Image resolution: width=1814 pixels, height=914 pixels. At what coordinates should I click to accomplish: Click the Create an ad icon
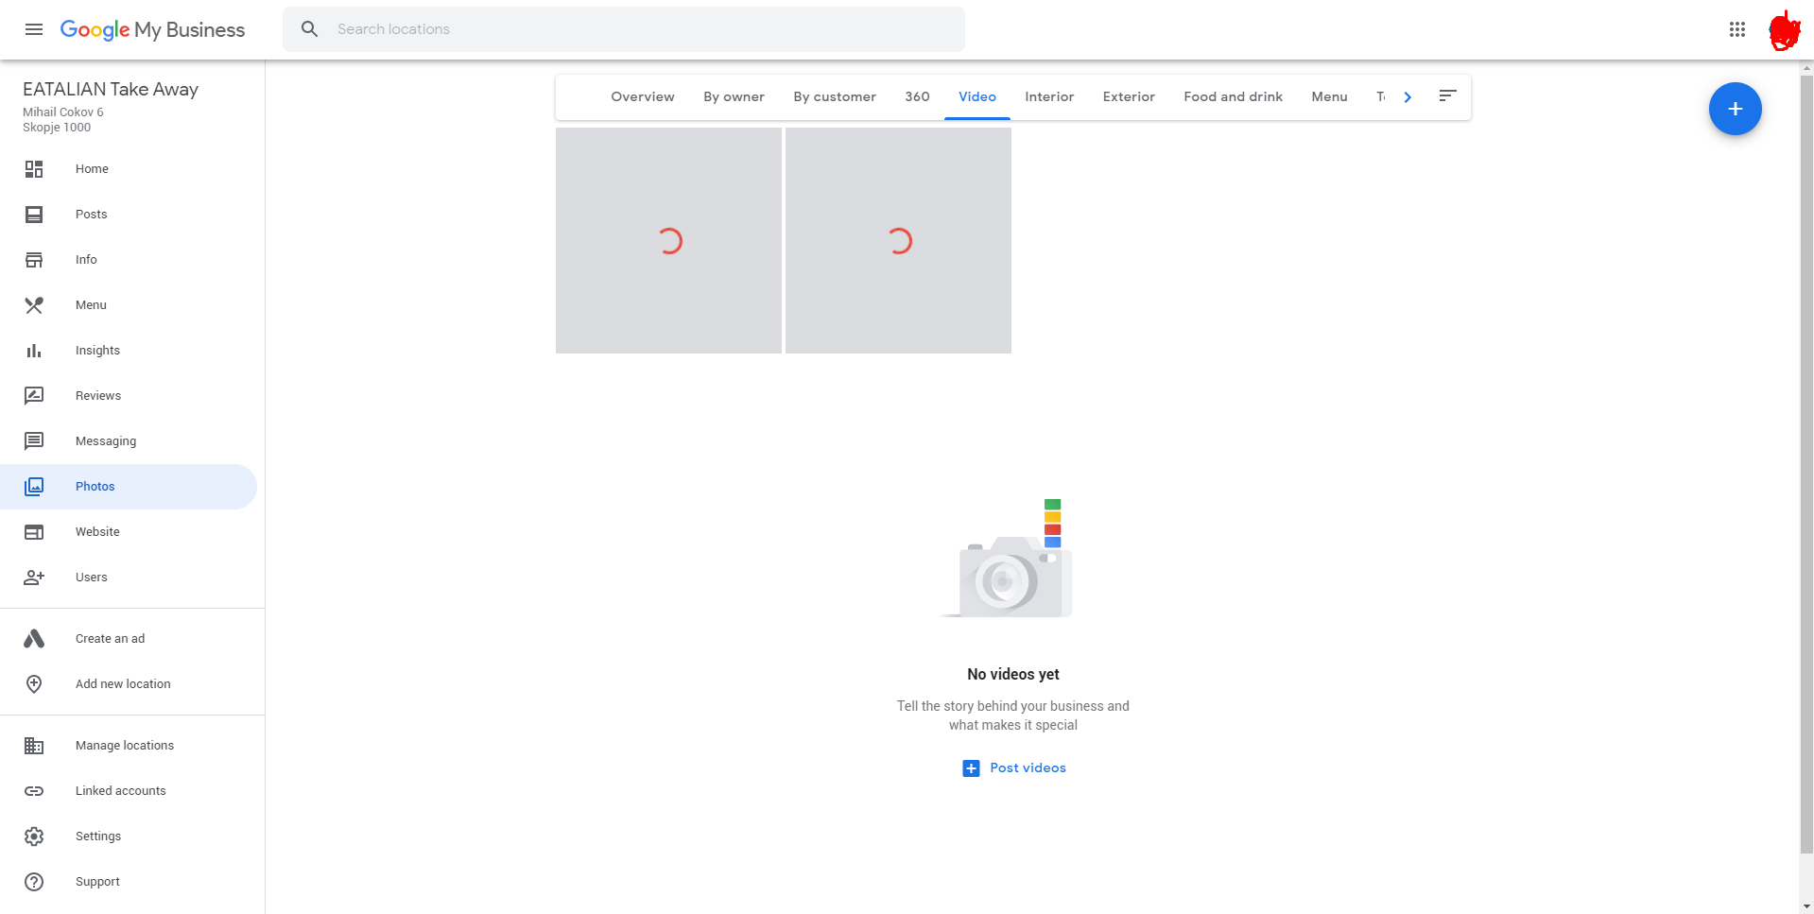[x=34, y=639]
